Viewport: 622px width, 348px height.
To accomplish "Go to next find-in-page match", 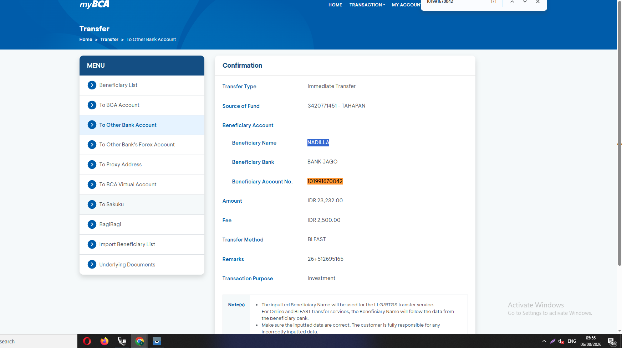I will point(525,2).
